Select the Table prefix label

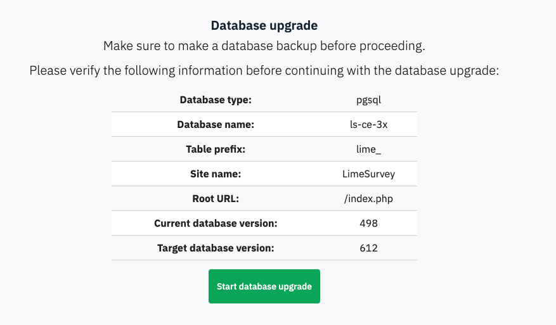pyautogui.click(x=216, y=150)
